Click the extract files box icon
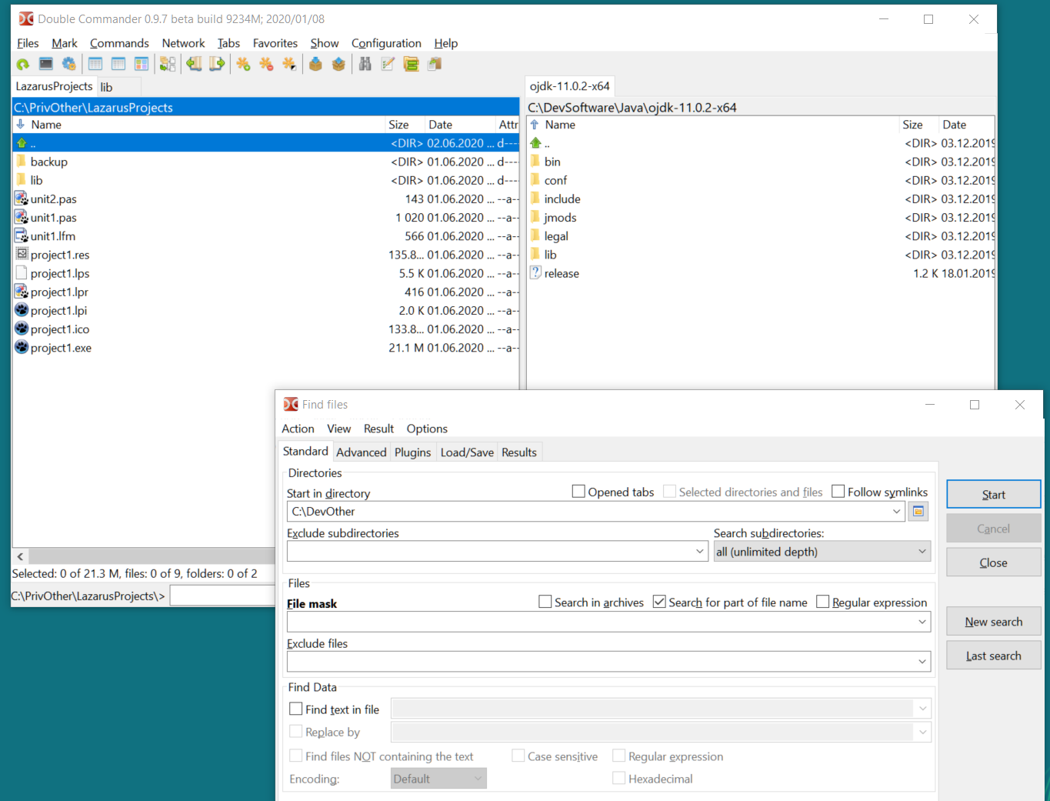Image resolution: width=1050 pixels, height=801 pixels. point(338,65)
